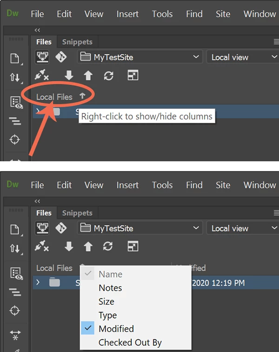Enable Size column in context menu
This screenshot has height=352, width=279.
pos(136,301)
